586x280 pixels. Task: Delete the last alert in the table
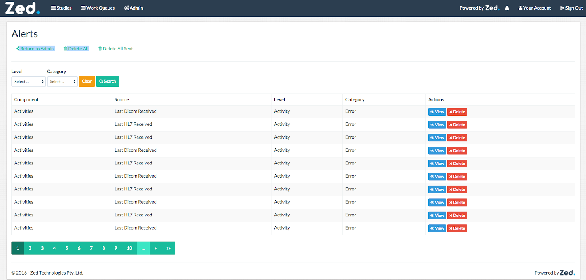[457, 228]
